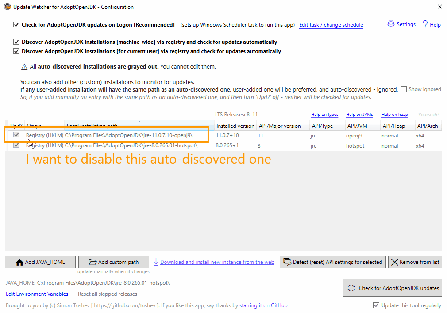Click the download arrow icon
The height and width of the screenshot is (313, 447).
coord(156,262)
